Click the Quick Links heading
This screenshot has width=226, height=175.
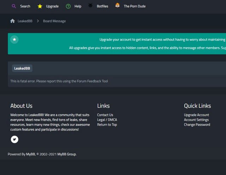(x=197, y=106)
